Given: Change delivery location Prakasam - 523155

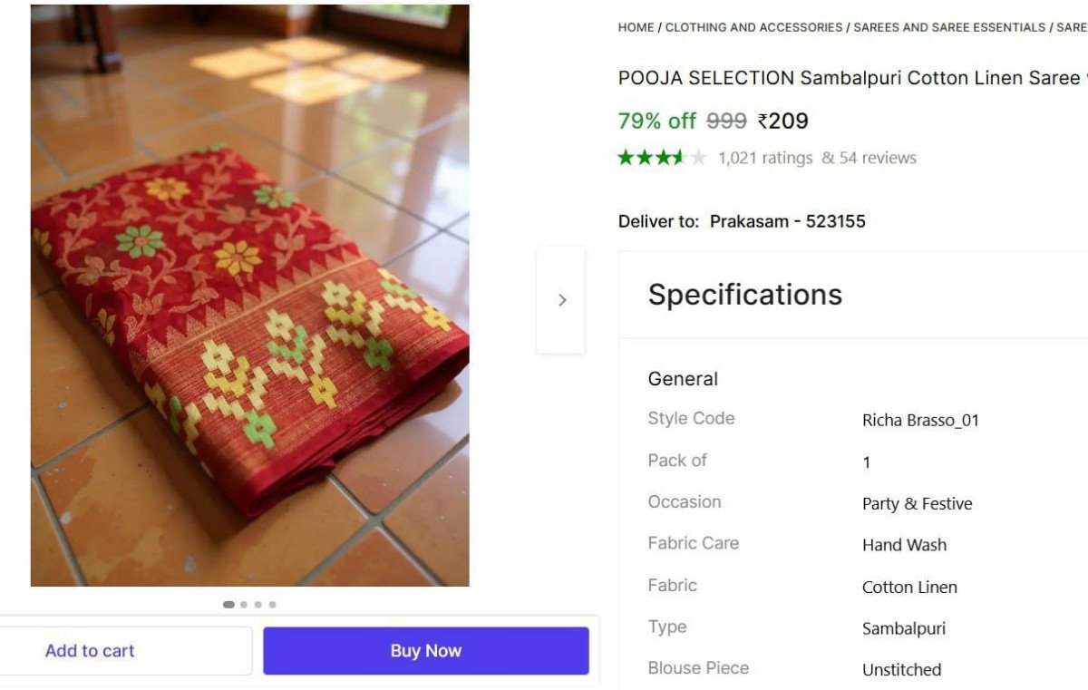Looking at the screenshot, I should [787, 221].
